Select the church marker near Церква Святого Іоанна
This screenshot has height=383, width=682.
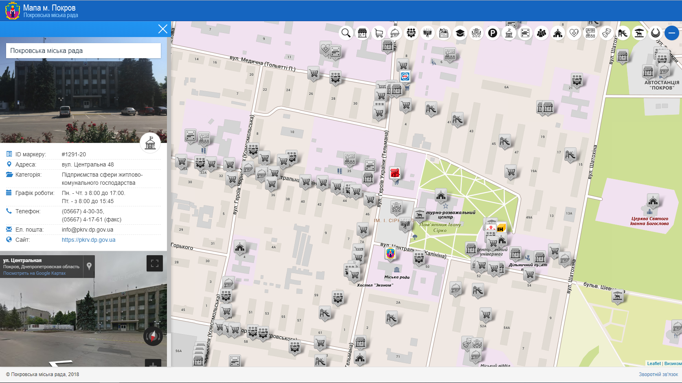[x=653, y=201]
